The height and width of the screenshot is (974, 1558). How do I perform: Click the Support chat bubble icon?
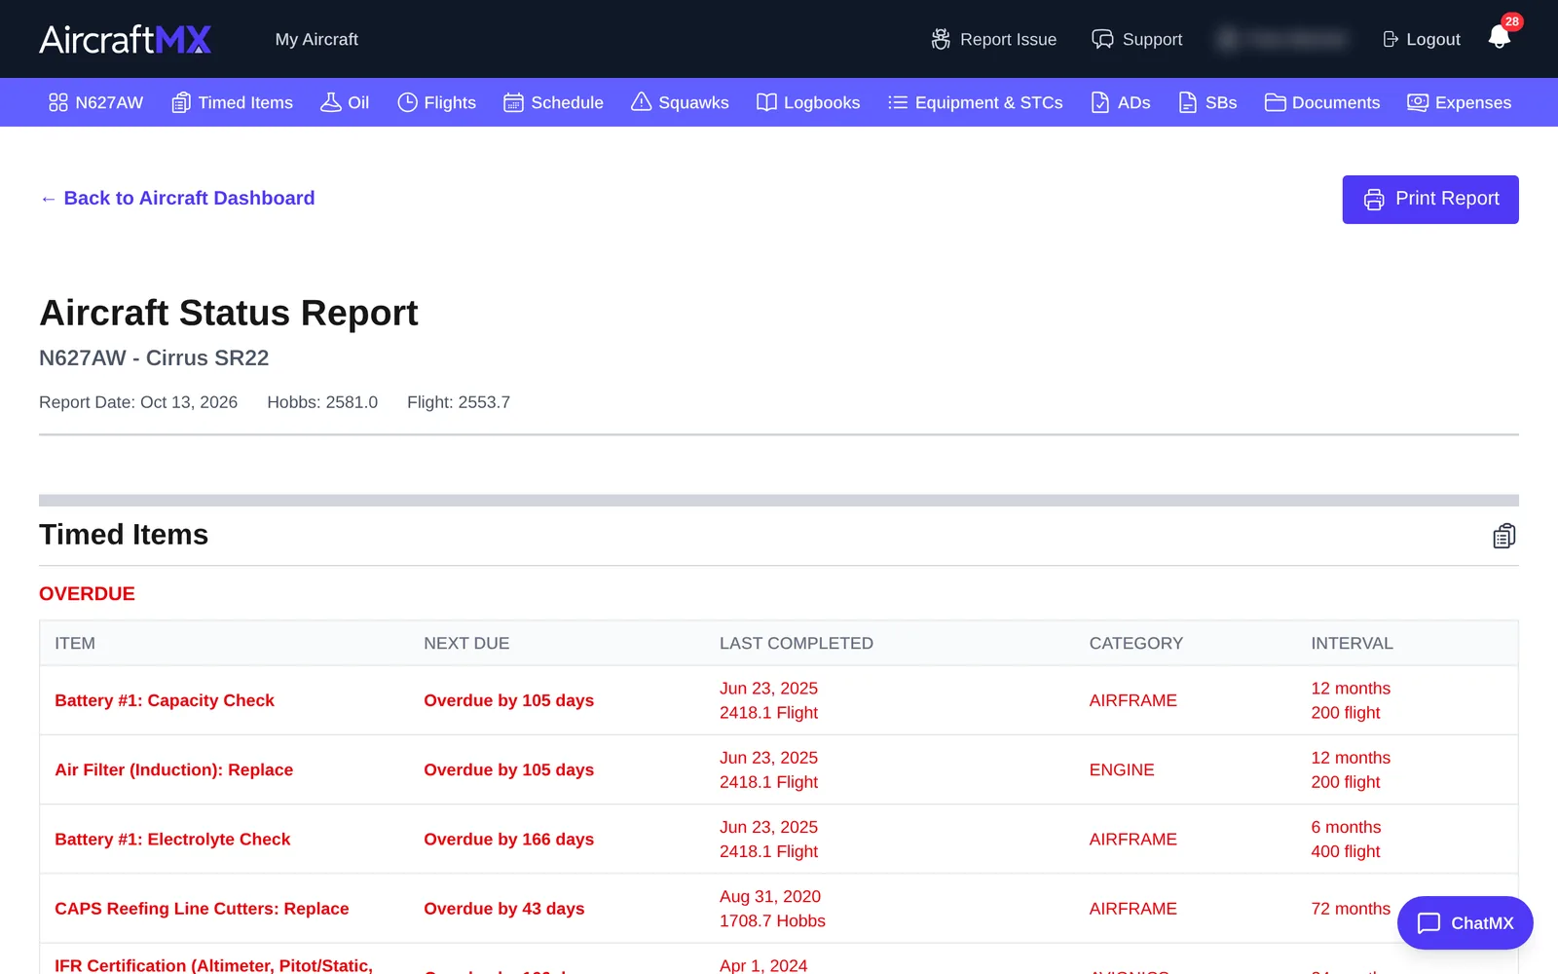[x=1102, y=39]
